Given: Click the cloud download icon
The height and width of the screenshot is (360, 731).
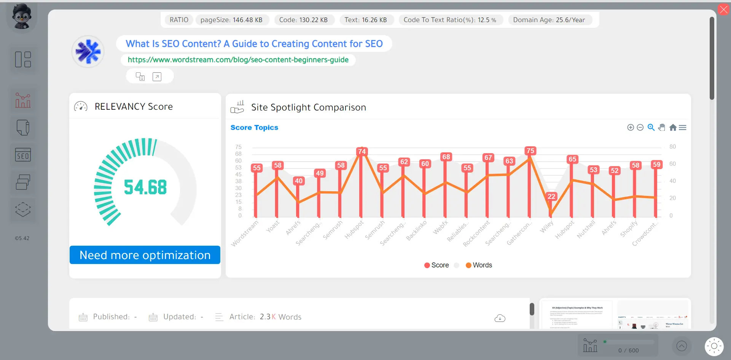Looking at the screenshot, I should [x=500, y=318].
